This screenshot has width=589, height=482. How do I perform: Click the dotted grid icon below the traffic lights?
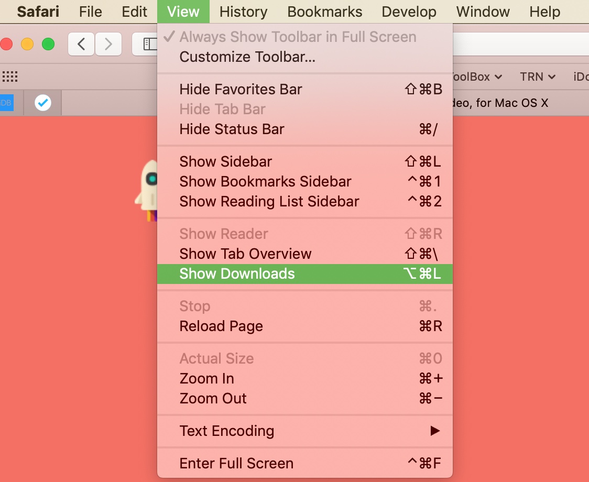click(9, 76)
